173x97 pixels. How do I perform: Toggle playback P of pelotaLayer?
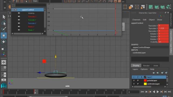tap(138, 81)
